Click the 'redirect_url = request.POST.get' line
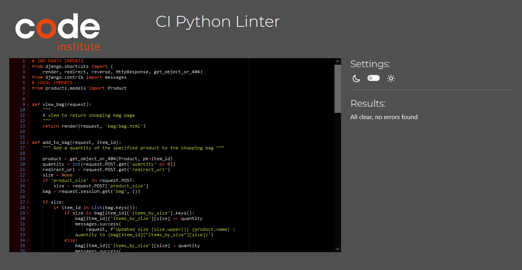522x270 pixels. (106, 170)
